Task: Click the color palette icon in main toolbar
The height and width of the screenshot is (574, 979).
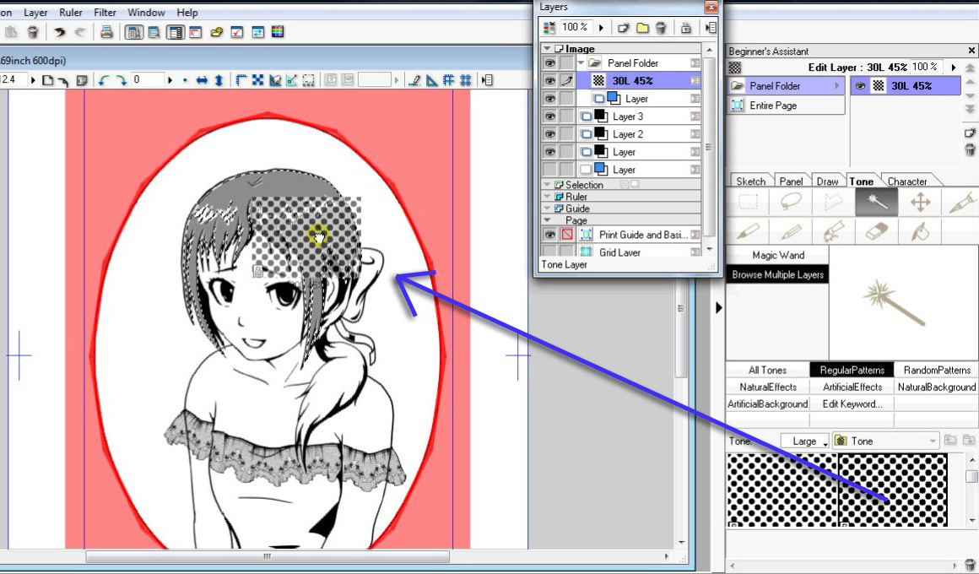Action: [278, 32]
